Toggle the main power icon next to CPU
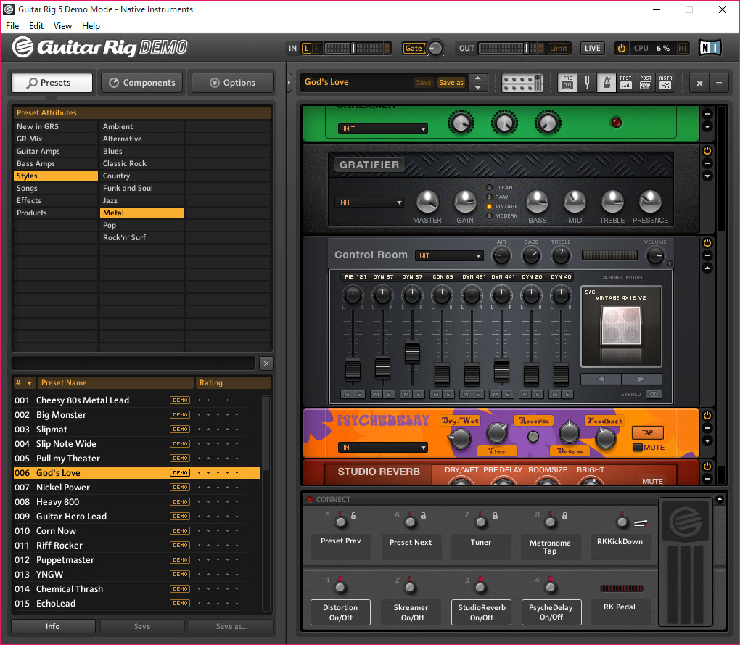Image resolution: width=740 pixels, height=645 pixels. click(x=622, y=48)
